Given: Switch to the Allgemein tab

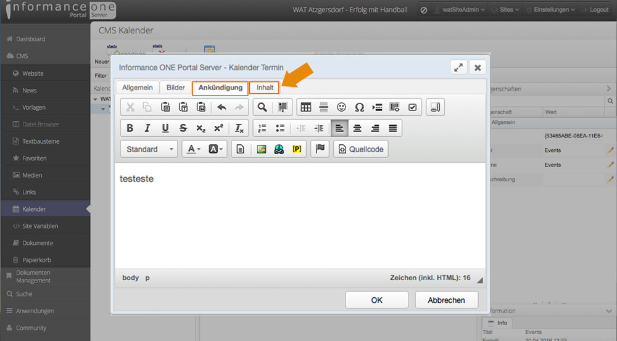Looking at the screenshot, I should [138, 88].
